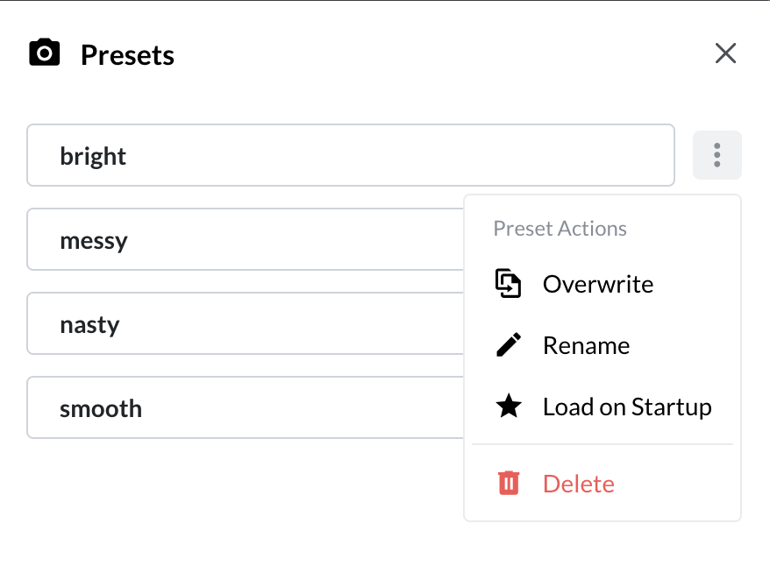Viewport: 770px width, 566px height.
Task: Click the camera icon beside Presets
Action: coord(44,52)
